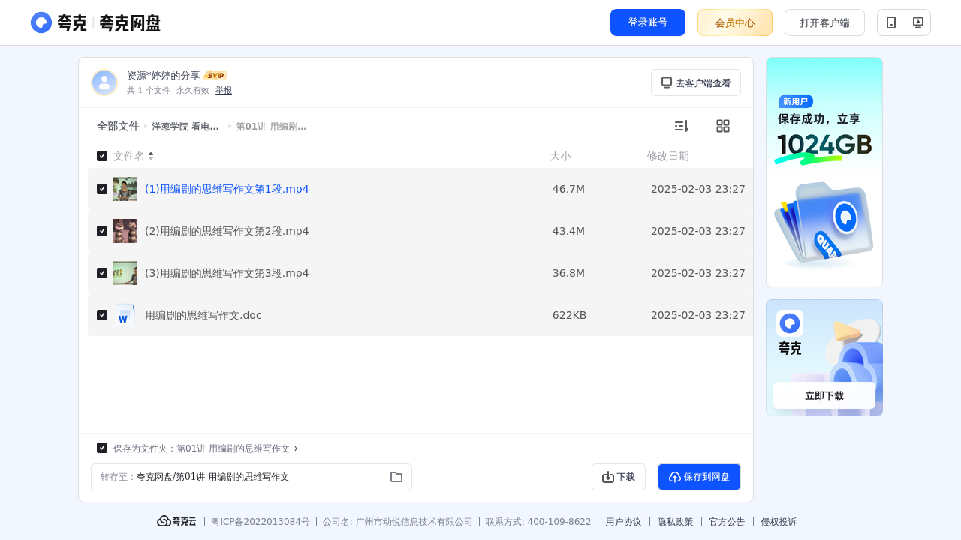Click the 下载 button
961x540 pixels.
coord(619,477)
